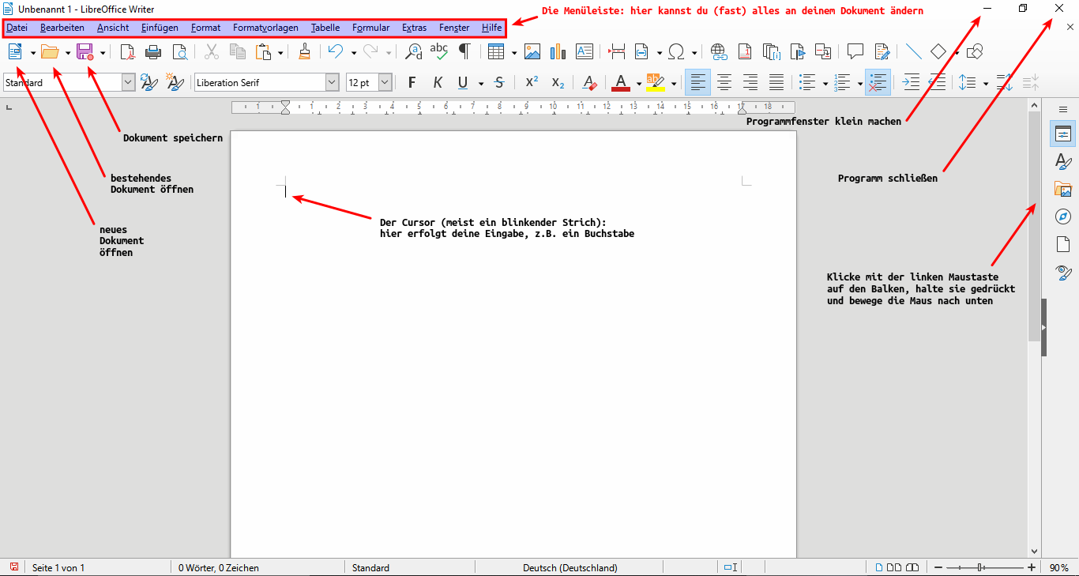The height and width of the screenshot is (576, 1079).
Task: Click the Seite 1 von 1 page indicator
Action: coord(58,567)
